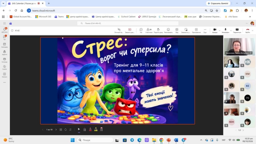Toggle the private view eye icon
256x144 pixels.
pos(119,30)
